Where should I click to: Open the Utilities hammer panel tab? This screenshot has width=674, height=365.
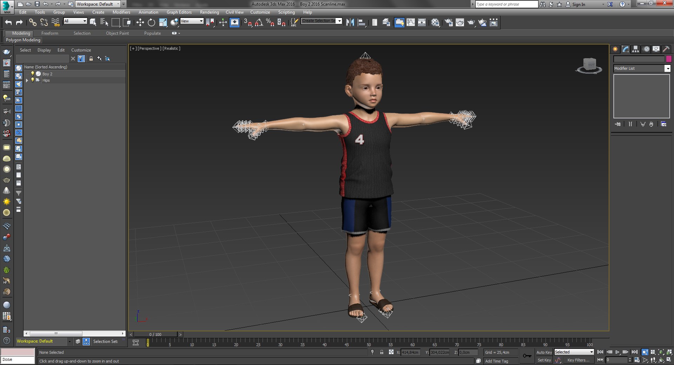pyautogui.click(x=666, y=49)
